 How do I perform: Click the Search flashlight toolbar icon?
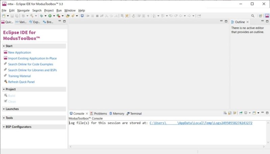(73, 16)
